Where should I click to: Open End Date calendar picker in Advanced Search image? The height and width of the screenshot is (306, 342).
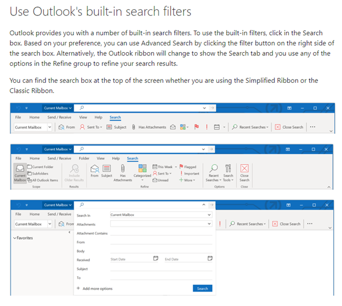pos(210,258)
